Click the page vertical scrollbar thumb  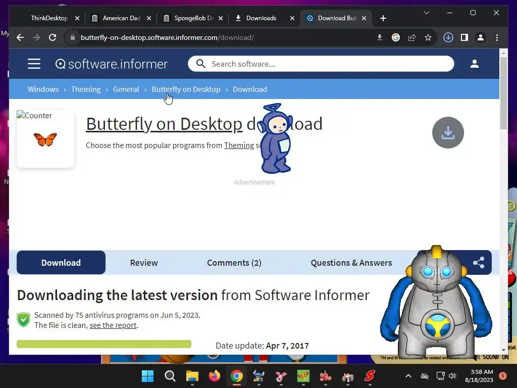tap(503, 93)
